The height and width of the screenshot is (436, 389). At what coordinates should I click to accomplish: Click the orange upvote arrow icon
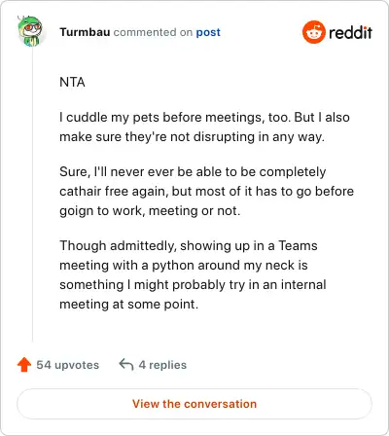click(24, 365)
